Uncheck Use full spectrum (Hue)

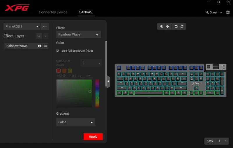58,51
